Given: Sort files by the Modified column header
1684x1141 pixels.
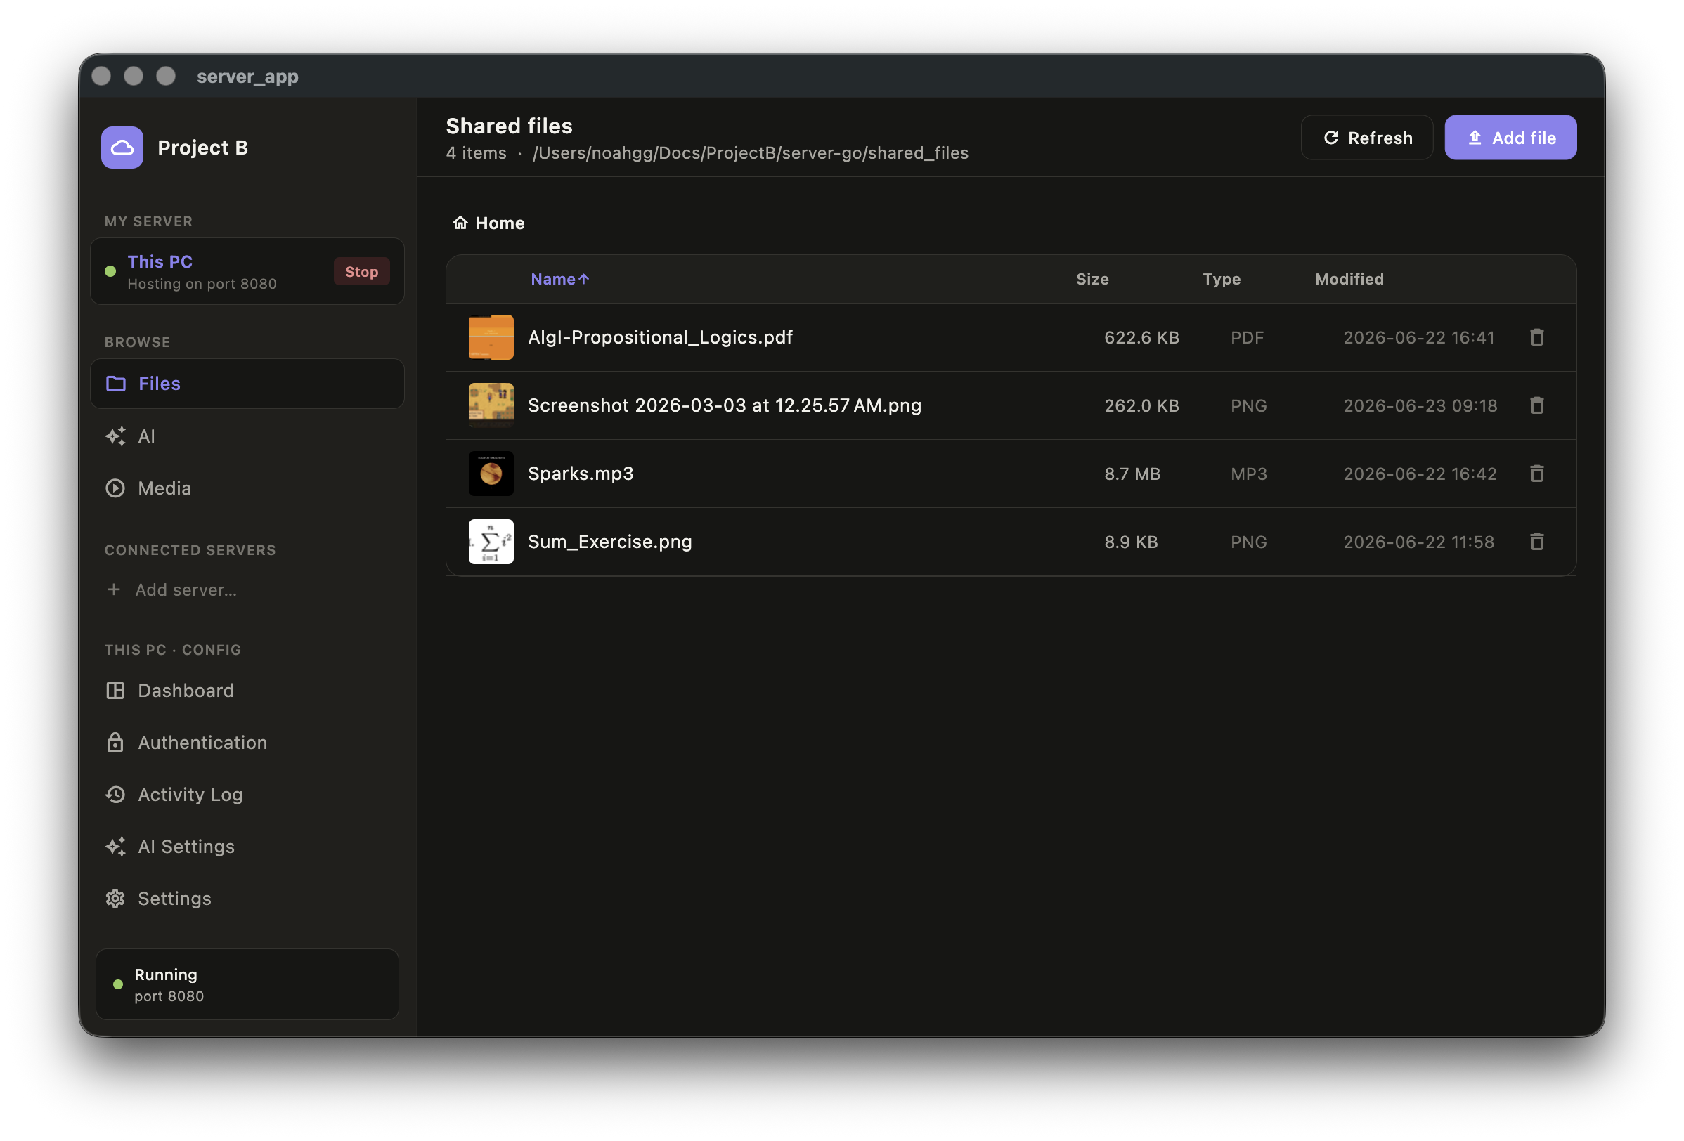Looking at the screenshot, I should tap(1349, 279).
